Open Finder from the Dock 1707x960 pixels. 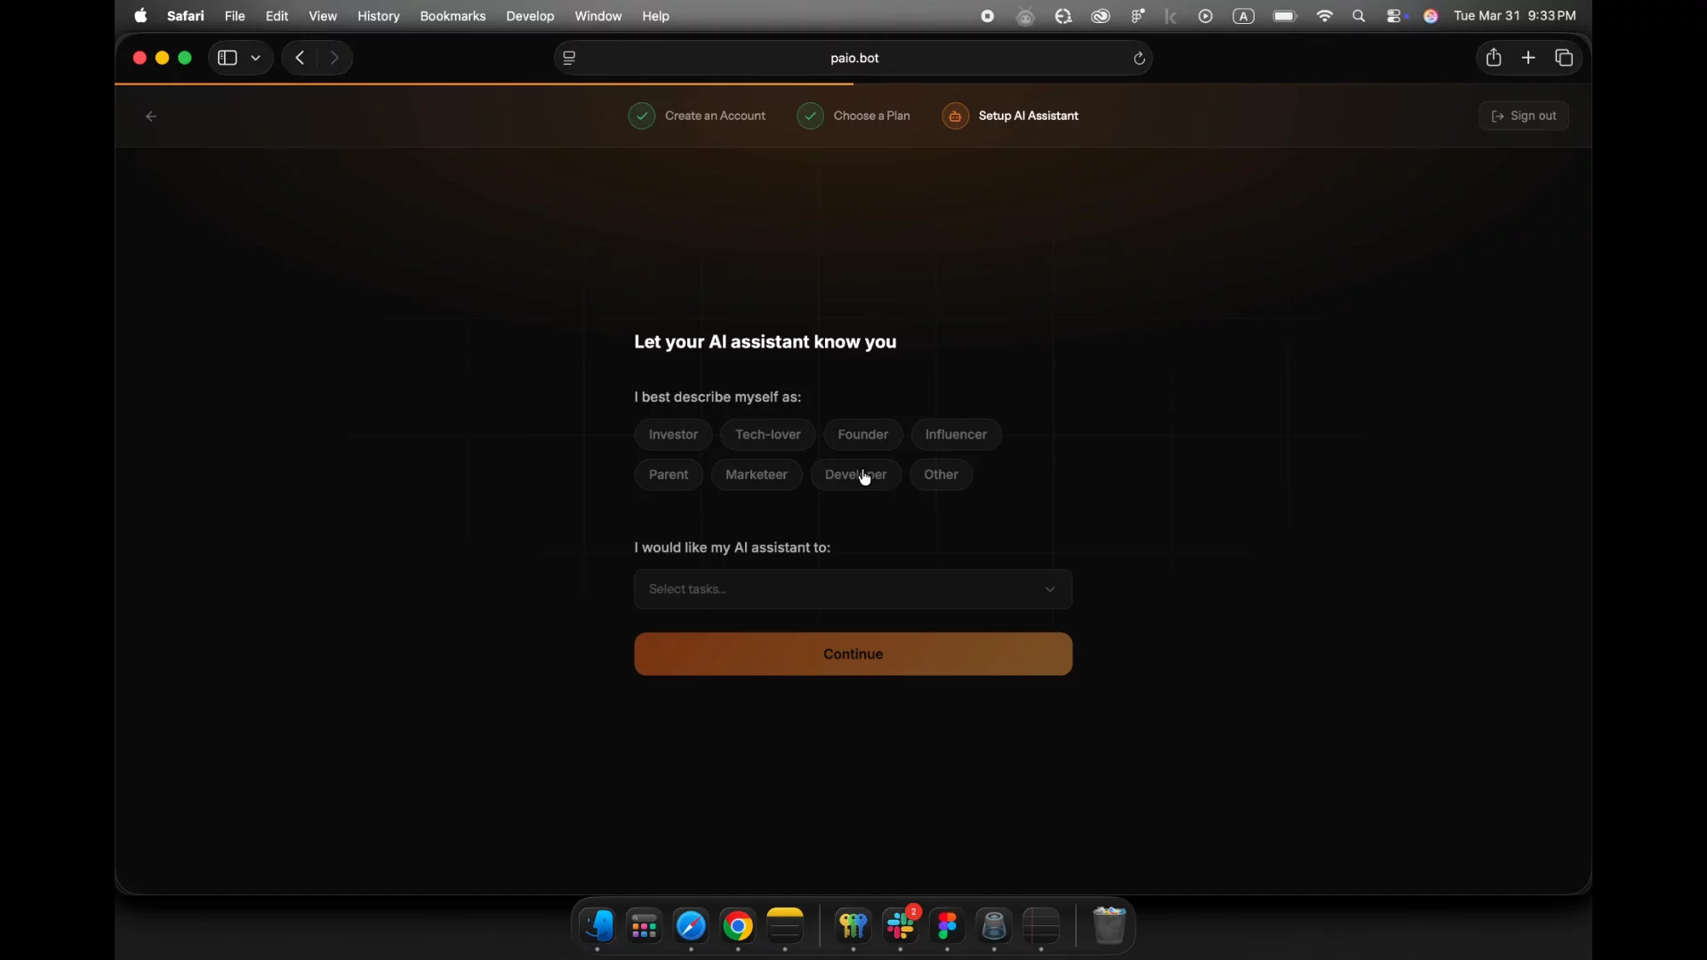coord(598,927)
